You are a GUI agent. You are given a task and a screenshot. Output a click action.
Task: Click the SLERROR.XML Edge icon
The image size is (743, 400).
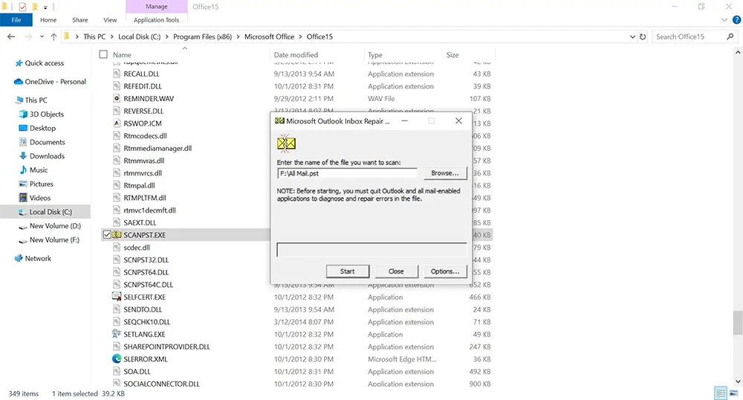click(x=117, y=359)
